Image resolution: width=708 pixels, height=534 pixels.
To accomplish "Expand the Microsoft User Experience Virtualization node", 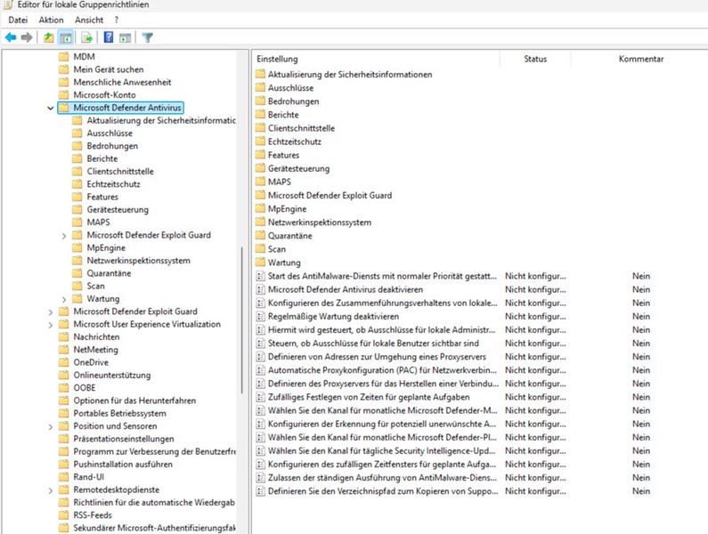I will click(51, 325).
